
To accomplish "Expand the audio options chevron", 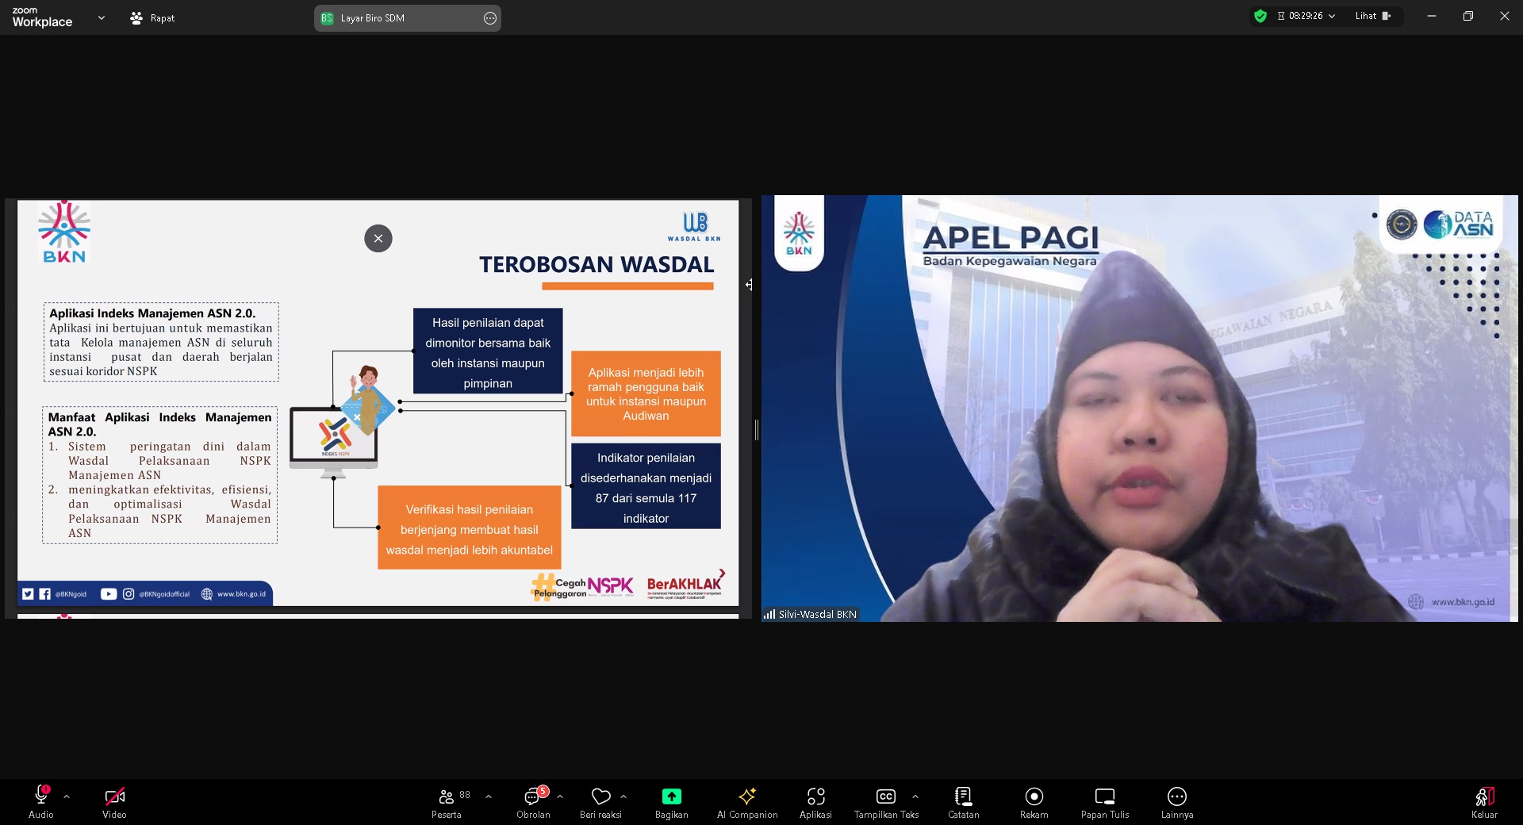I will [67, 796].
